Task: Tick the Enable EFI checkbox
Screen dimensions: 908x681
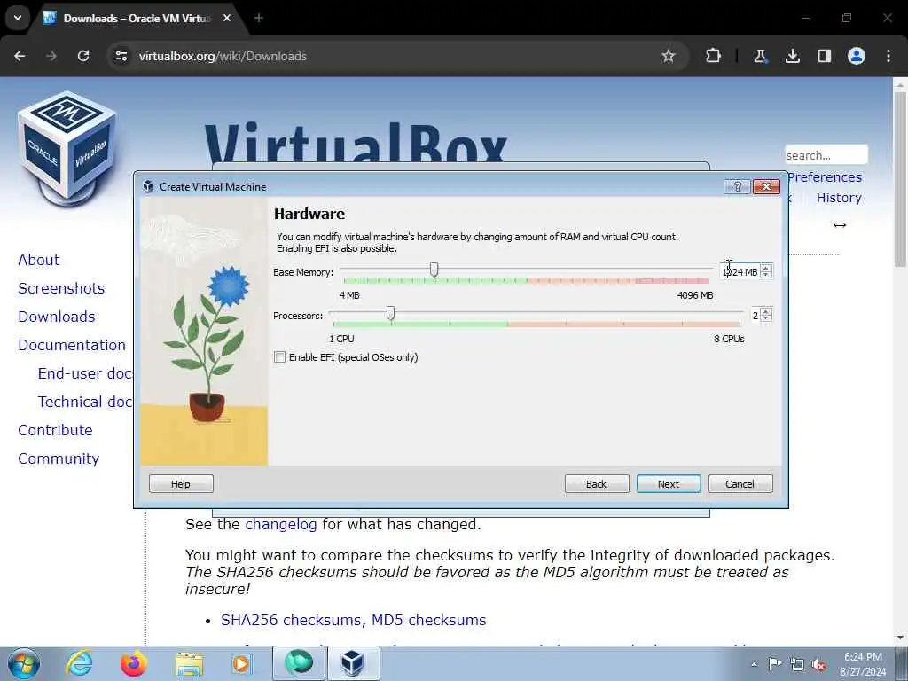Action: (279, 357)
